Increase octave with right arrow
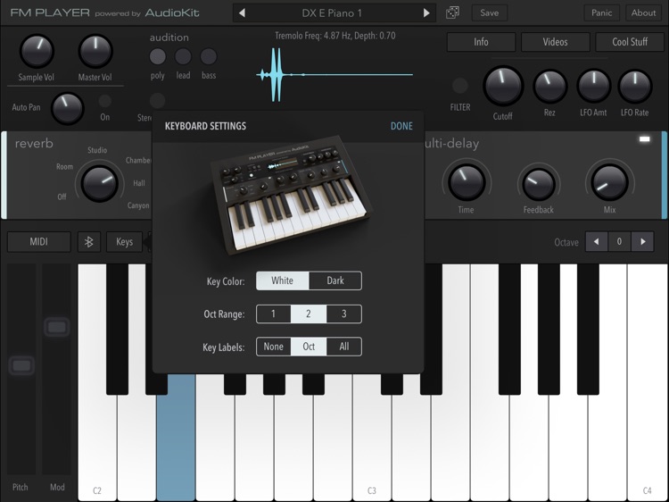The image size is (669, 502). 642,242
